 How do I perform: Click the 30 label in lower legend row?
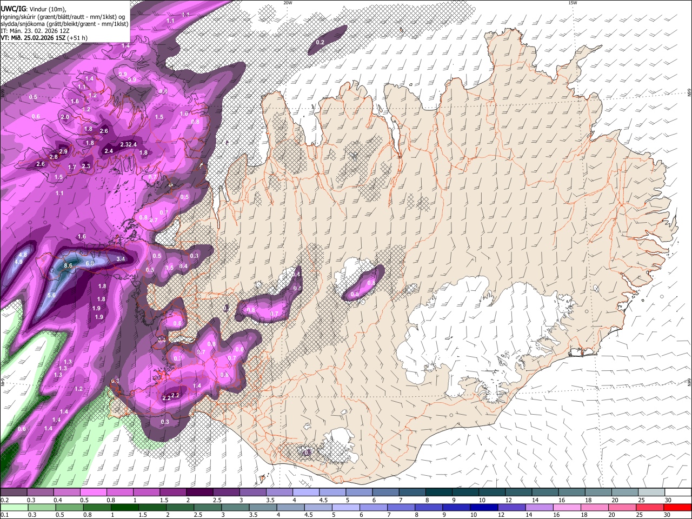(668, 515)
